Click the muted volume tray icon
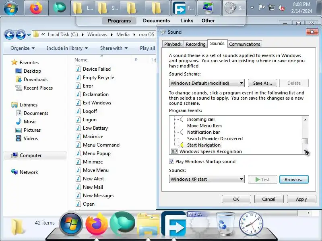This screenshot has width=322, height=241. 281,8
